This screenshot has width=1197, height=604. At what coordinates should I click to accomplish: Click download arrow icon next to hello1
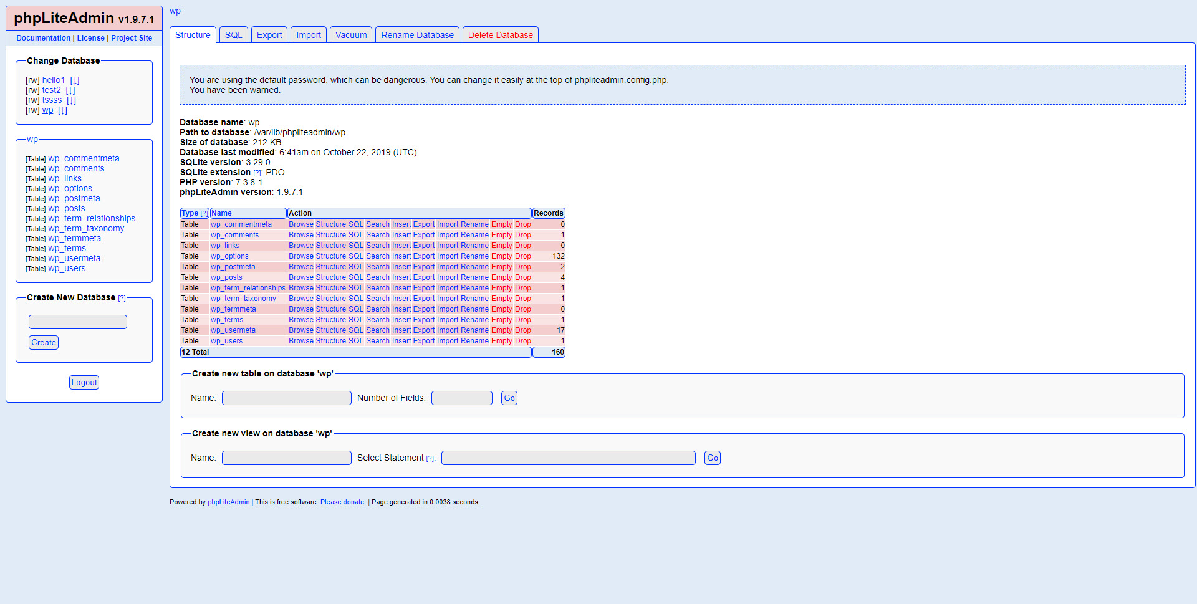point(75,80)
